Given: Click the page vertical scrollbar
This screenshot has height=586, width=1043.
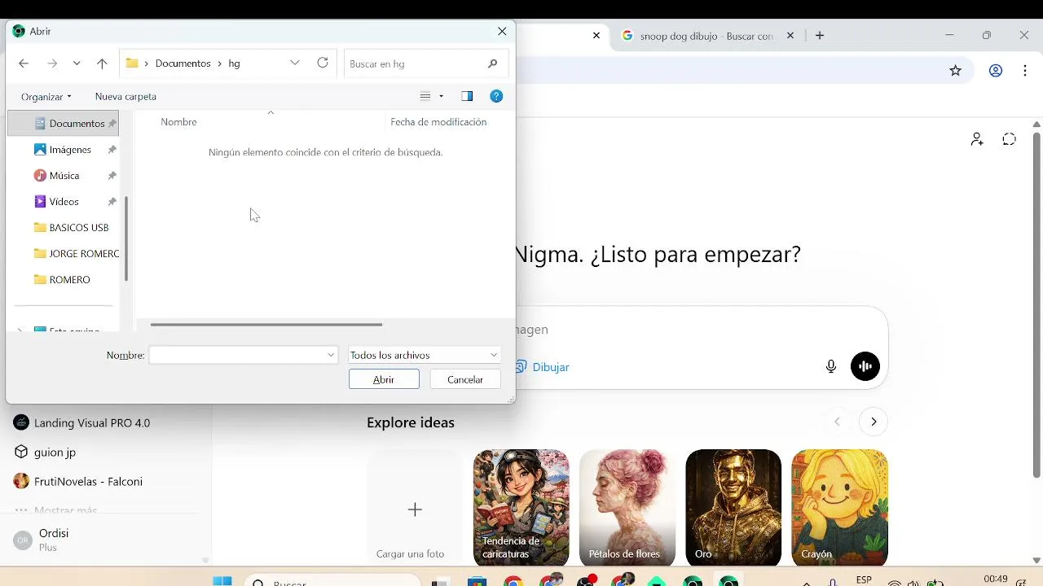Looking at the screenshot, I should 1036,305.
